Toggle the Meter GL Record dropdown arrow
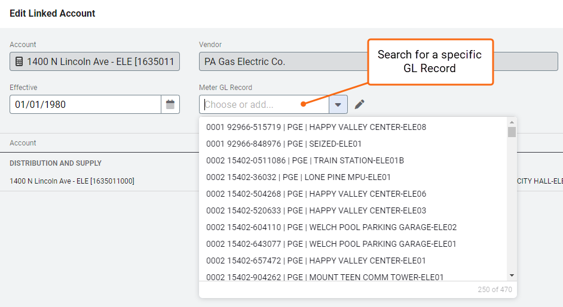The image size is (563, 307). coord(338,104)
